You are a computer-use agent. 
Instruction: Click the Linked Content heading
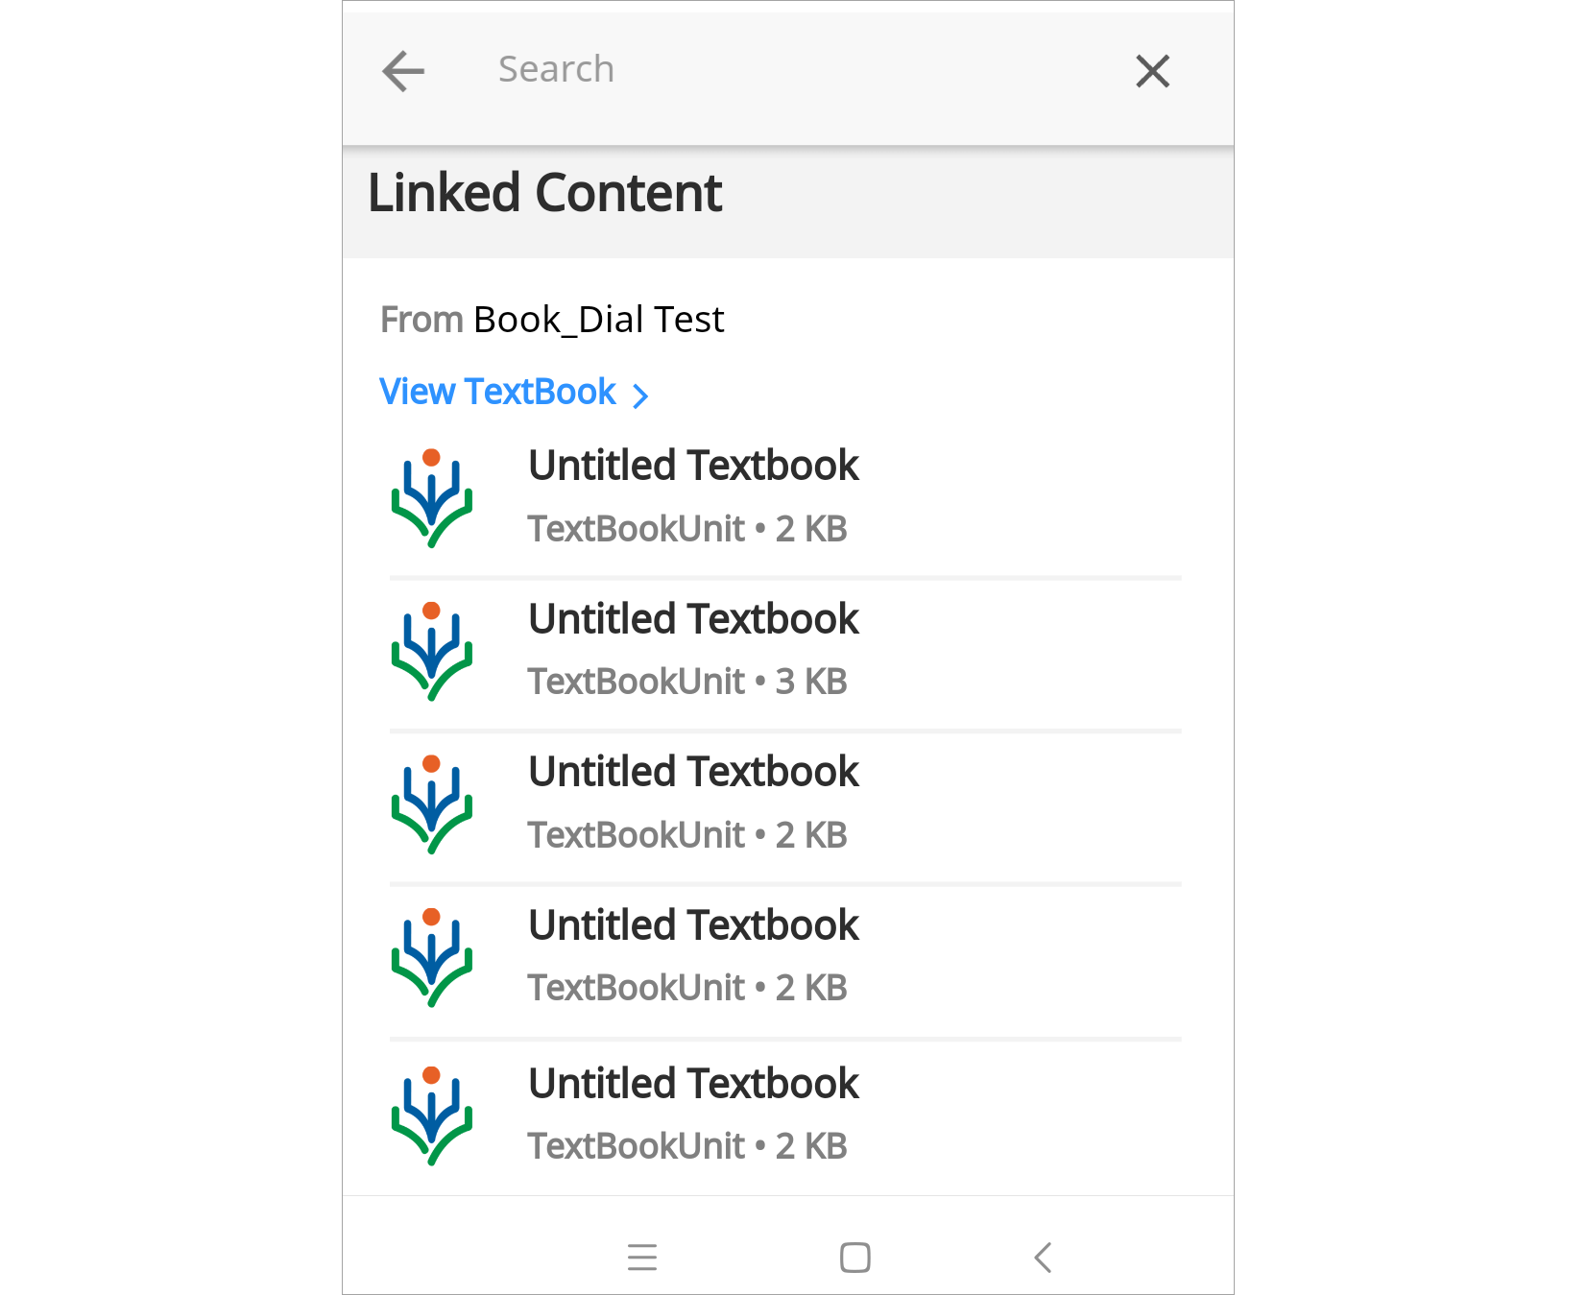[x=544, y=193]
